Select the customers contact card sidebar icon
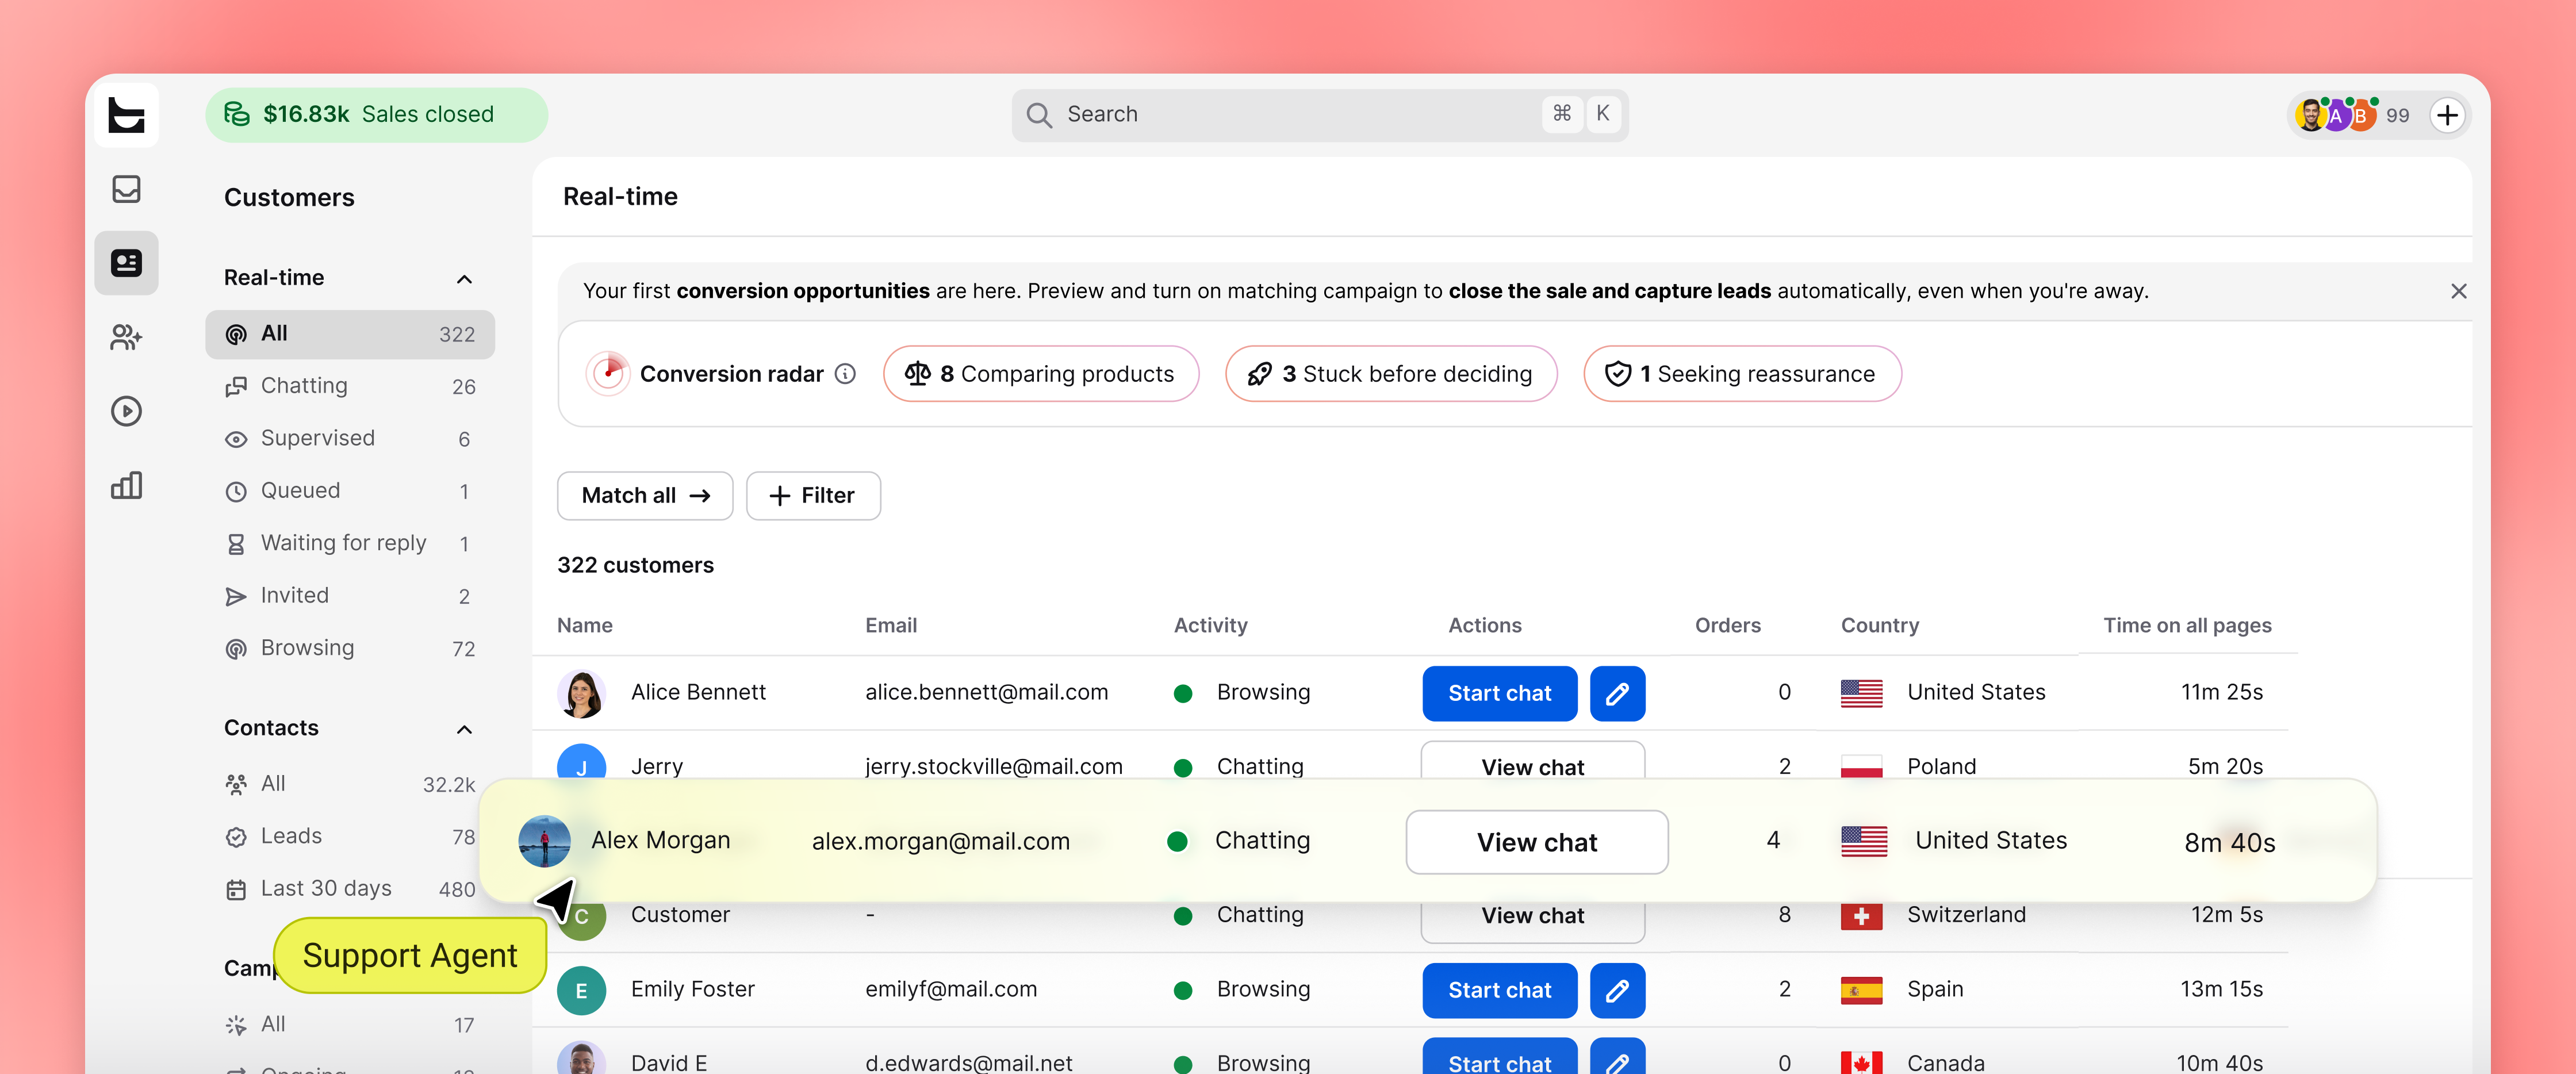This screenshot has width=2576, height=1074. [126, 263]
